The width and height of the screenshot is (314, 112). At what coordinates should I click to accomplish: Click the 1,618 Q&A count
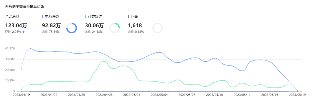tap(135, 25)
